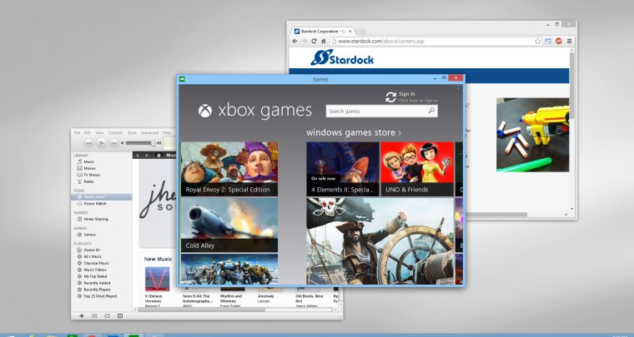
Task: Open the iTunes View menu
Action: click(99, 132)
